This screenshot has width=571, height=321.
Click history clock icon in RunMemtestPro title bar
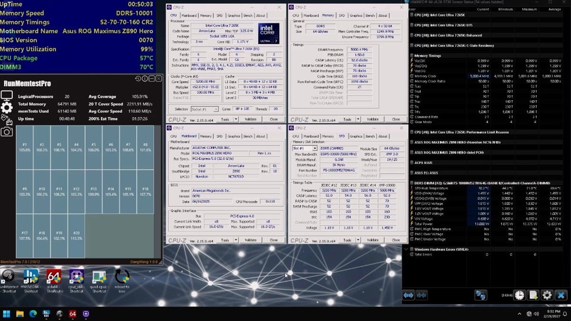(x=138, y=78)
